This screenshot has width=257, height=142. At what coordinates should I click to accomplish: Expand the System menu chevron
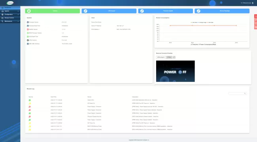pyautogui.click(x=18, y=11)
